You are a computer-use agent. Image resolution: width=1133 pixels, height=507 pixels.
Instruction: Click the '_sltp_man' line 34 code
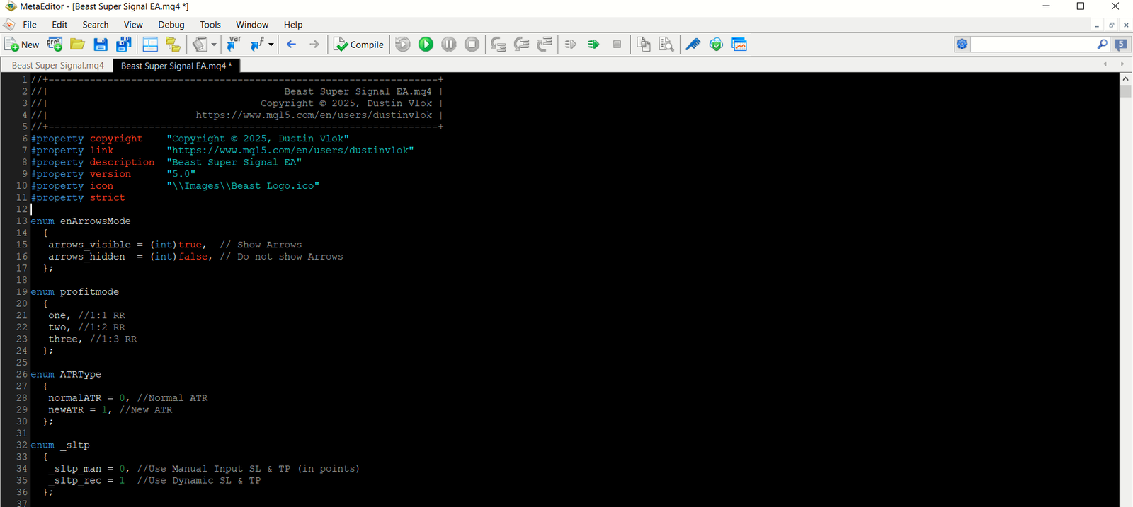point(204,469)
